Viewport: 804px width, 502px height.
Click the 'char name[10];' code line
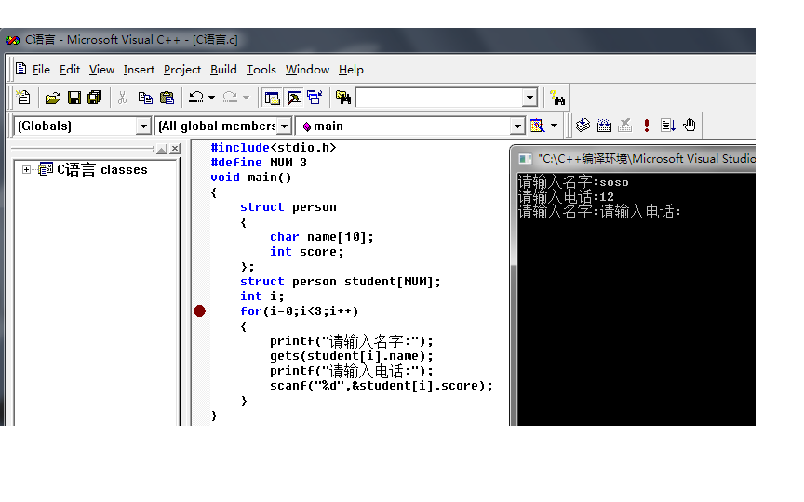(321, 237)
